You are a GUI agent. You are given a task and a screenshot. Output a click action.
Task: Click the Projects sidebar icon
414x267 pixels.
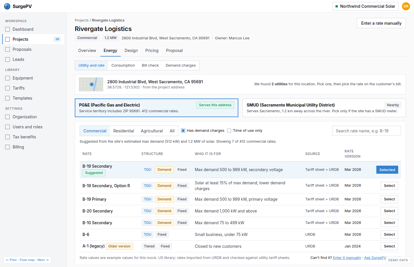pyautogui.click(x=7, y=39)
